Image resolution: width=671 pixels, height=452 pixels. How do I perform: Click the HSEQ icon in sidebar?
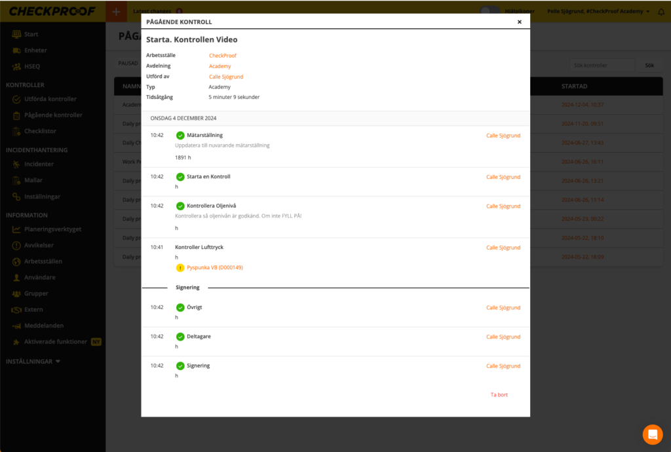tap(16, 67)
